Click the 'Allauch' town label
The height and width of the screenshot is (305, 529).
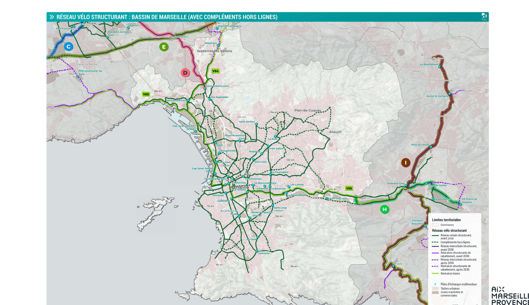pos(335,132)
